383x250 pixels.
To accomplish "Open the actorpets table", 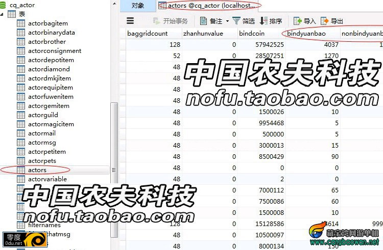I will coord(42,161).
